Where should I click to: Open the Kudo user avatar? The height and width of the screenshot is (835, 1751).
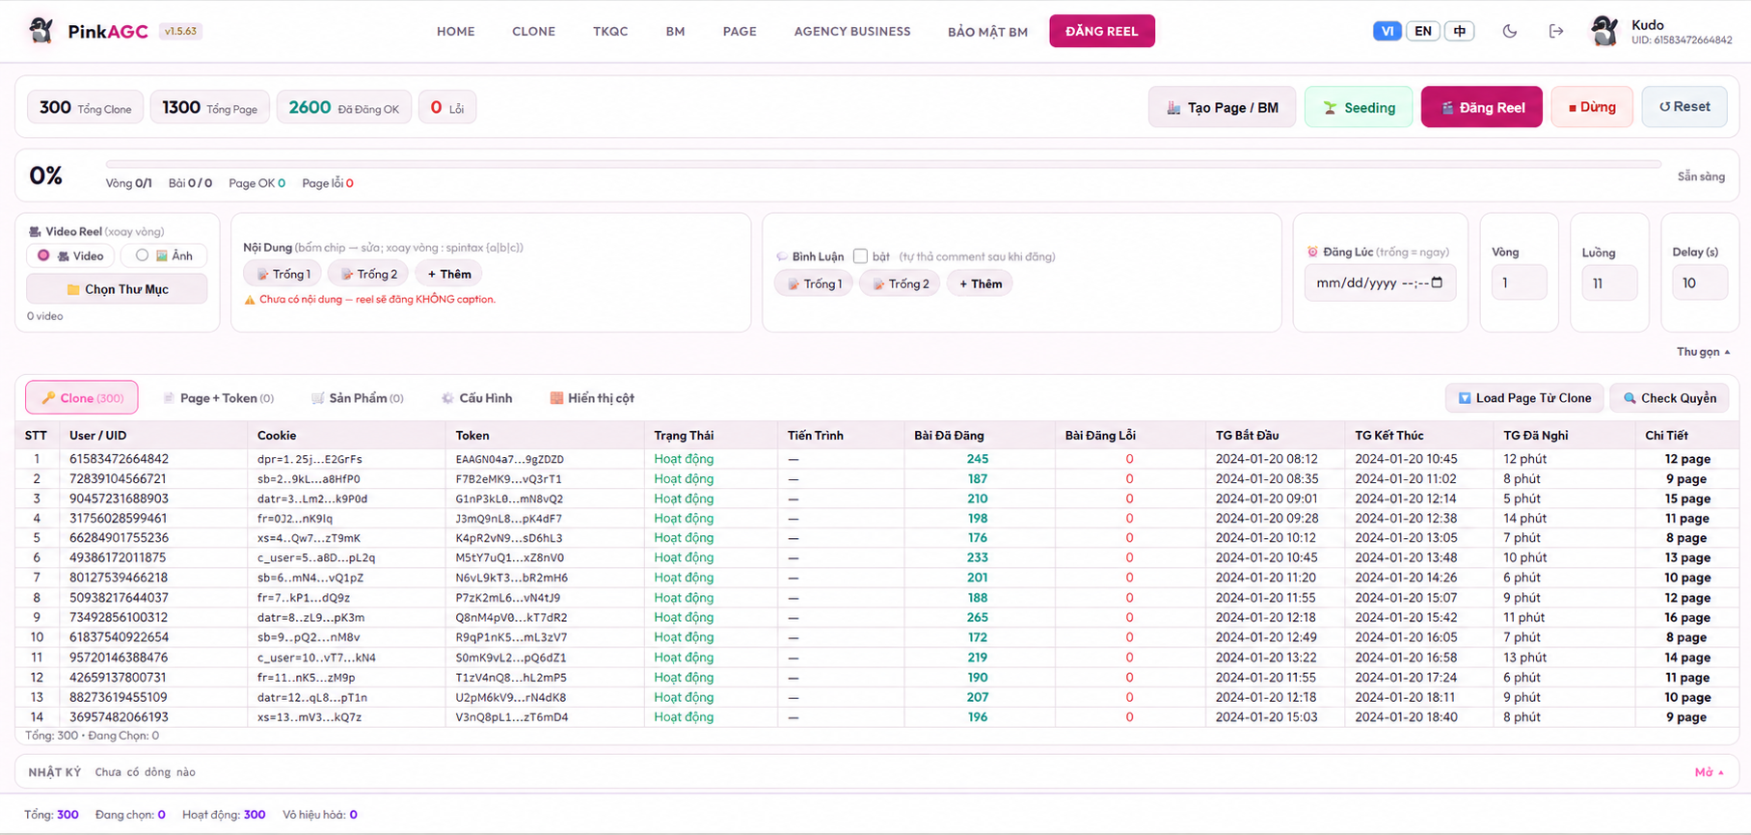(x=1605, y=31)
